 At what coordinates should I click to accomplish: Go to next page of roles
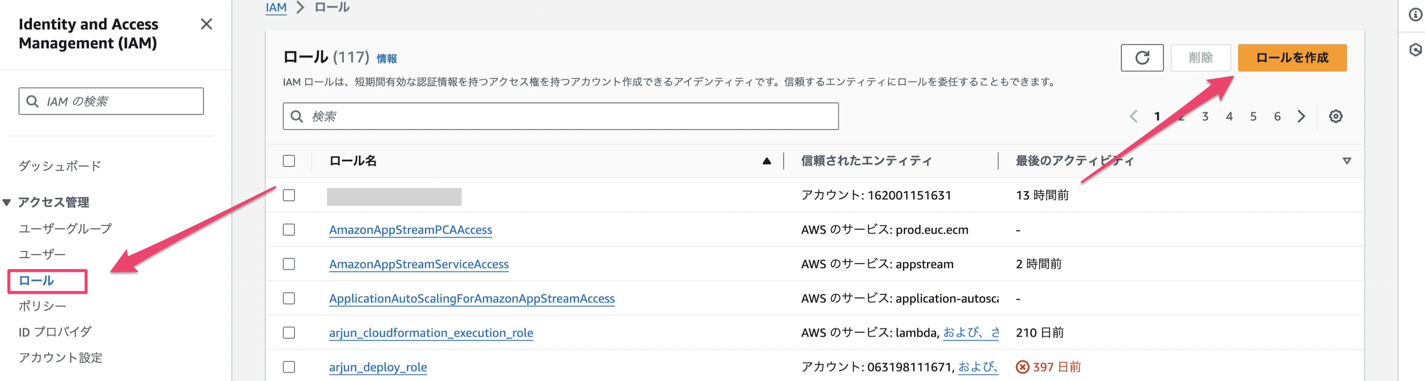click(x=1301, y=116)
